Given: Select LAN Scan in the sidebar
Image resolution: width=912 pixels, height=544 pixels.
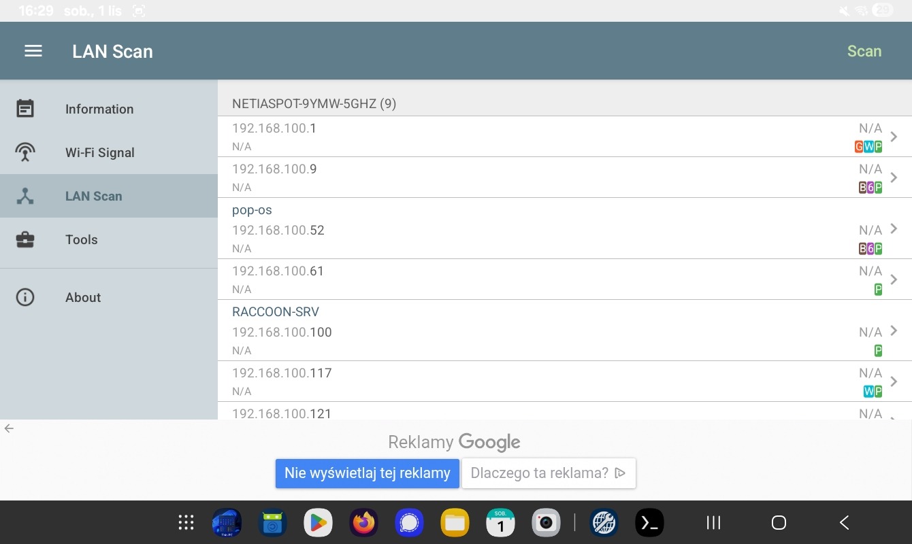Looking at the screenshot, I should tap(94, 196).
